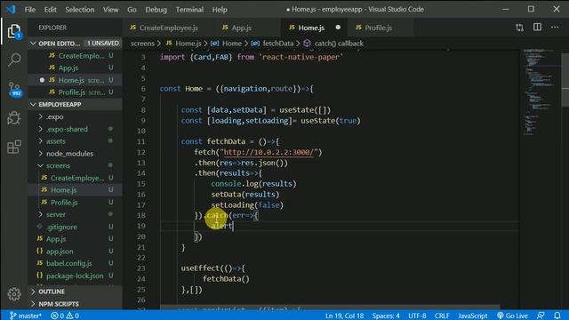Screen dimensions: 569x320
Task: Open Debug menu
Action: [x=156, y=10]
